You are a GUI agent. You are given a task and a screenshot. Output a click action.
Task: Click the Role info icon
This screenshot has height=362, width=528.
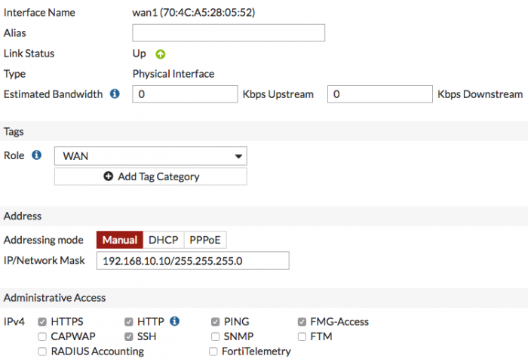[x=36, y=156]
